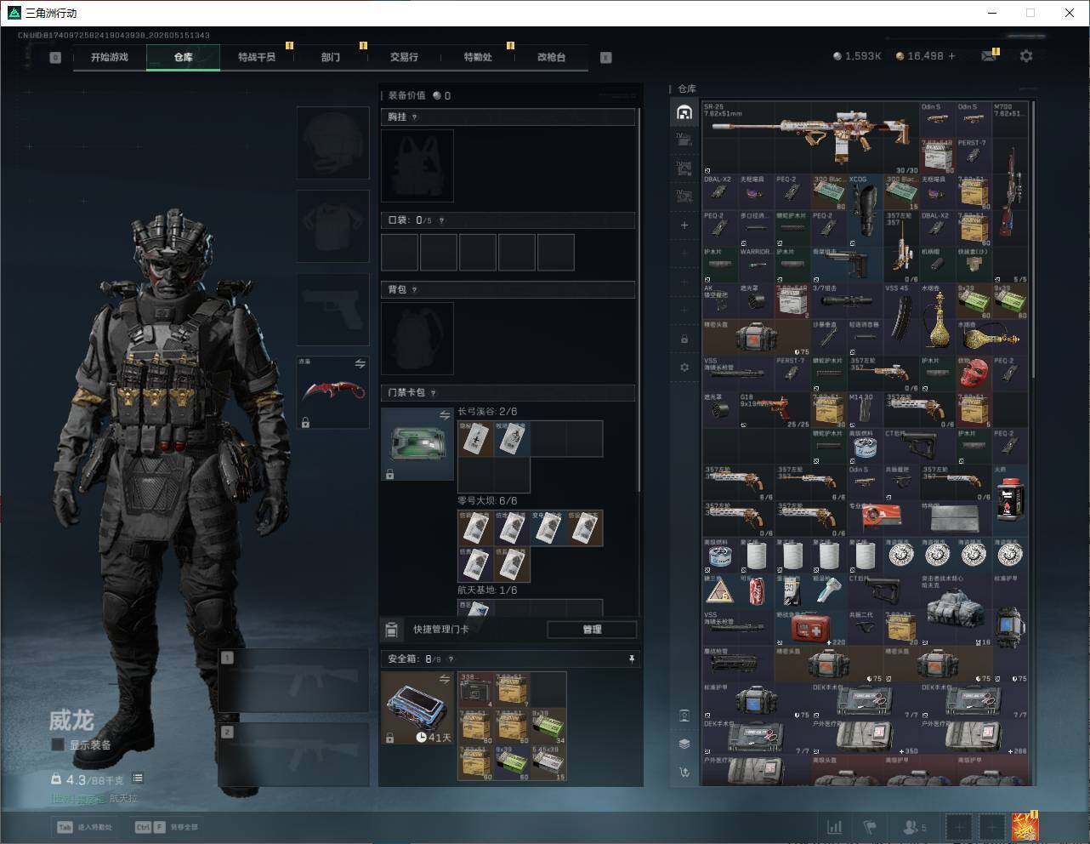The width and height of the screenshot is (1090, 844).
Task: Switch to the 特战干员 tab
Action: [257, 57]
